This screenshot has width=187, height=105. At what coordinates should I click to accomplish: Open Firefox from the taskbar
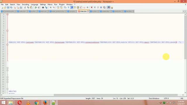coord(45,102)
